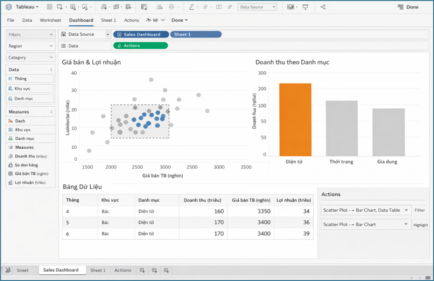Viewport: 434px width, 281px height.
Task: Click the globe map icon in toolbar
Action: point(172,7)
